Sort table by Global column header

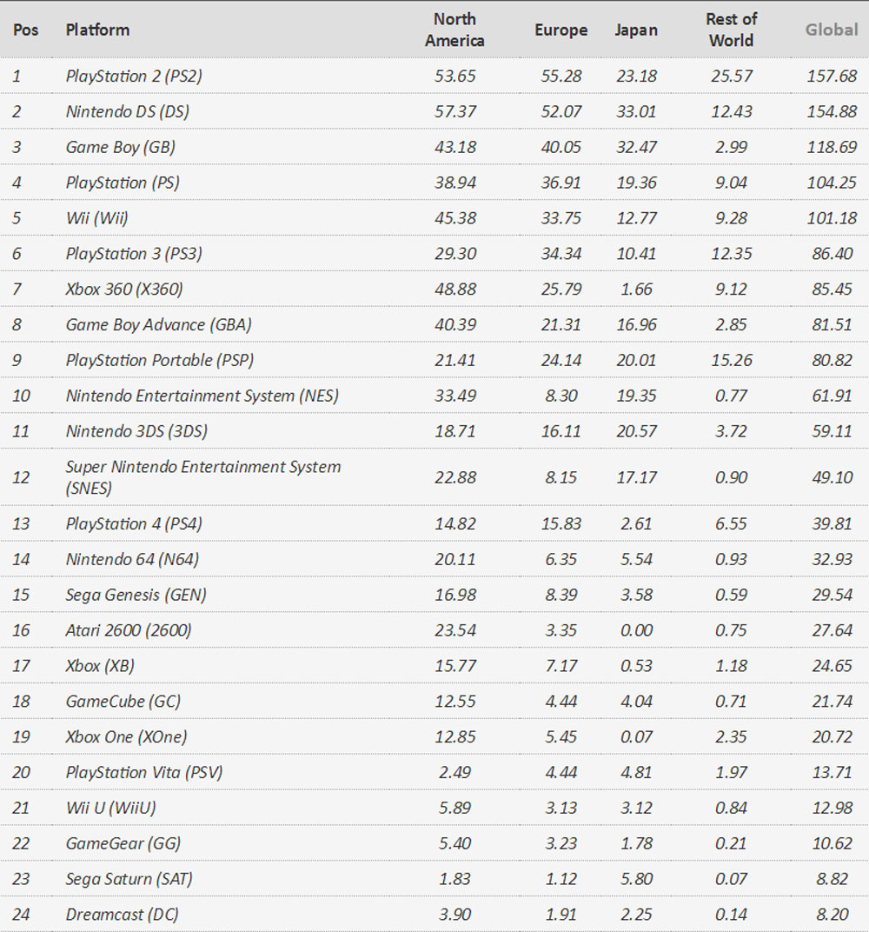click(x=831, y=30)
